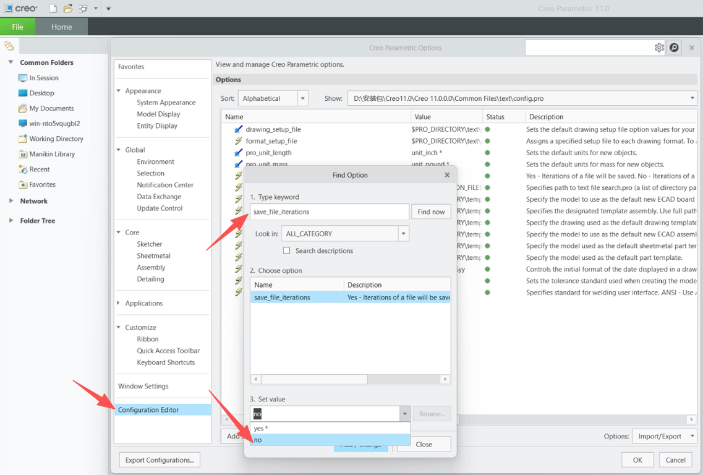703x475 pixels.
Task: Click the folder tree icon above Common Folders
Action: point(9,45)
